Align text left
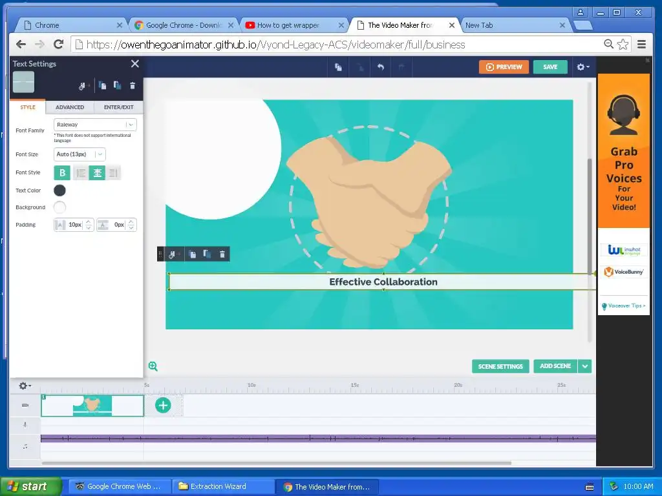The image size is (662, 496). click(81, 172)
